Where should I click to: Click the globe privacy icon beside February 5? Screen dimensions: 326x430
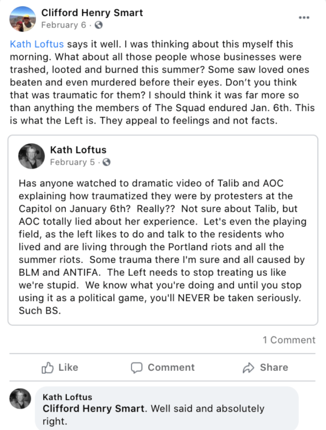click(x=107, y=162)
